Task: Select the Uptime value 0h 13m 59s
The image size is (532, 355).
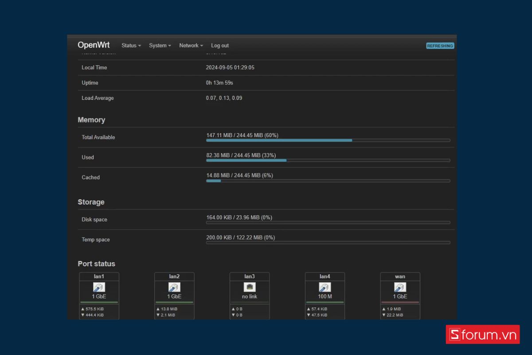Action: (219, 83)
